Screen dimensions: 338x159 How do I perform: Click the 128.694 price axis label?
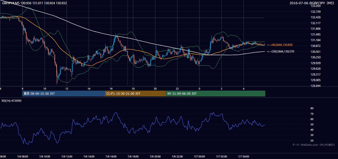(x=316, y=86)
